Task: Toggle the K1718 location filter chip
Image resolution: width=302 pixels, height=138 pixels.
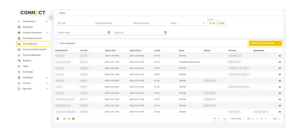Action: (x=212, y=23)
